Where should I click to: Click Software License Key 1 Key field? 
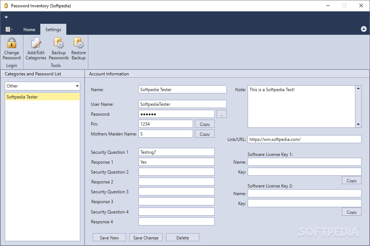pyautogui.click(x=304, y=172)
